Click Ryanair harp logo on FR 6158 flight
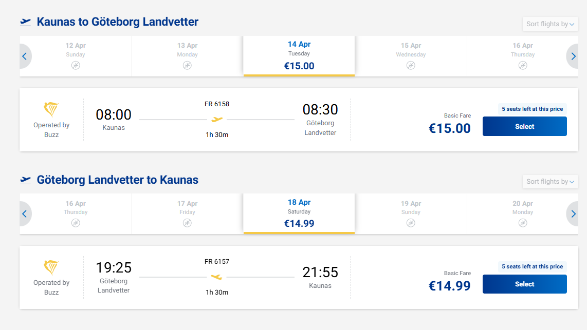 click(x=51, y=109)
